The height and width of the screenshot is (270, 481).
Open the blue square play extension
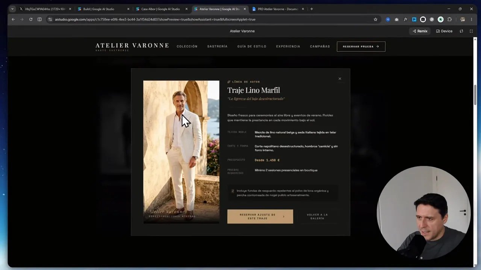(x=414, y=19)
